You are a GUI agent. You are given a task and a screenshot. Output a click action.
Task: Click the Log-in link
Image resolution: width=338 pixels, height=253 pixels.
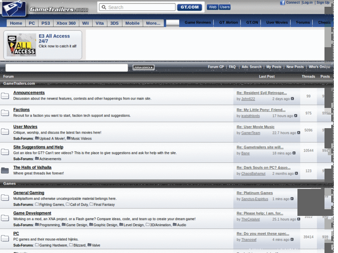tap(308, 3)
